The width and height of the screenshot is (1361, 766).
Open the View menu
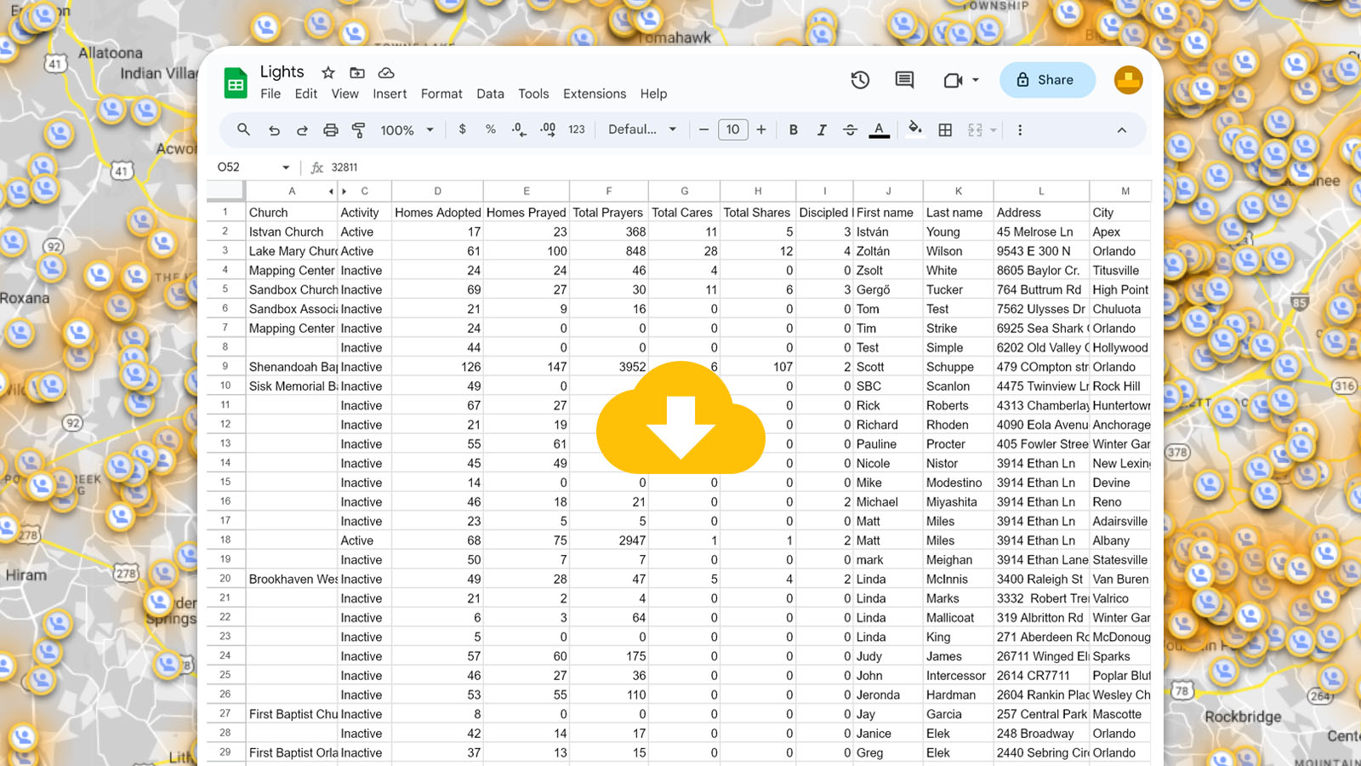(x=345, y=94)
